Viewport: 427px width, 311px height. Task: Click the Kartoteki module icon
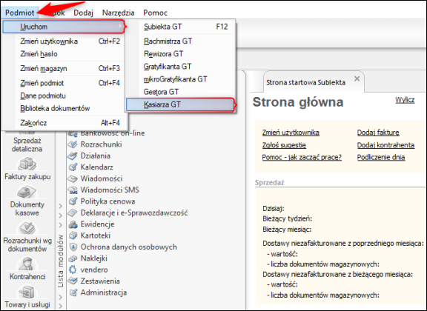click(73, 235)
